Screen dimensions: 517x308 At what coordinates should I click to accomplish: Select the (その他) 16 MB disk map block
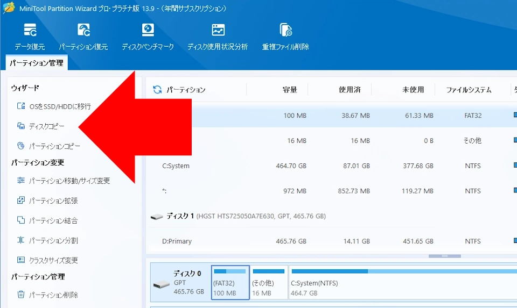pos(269,283)
